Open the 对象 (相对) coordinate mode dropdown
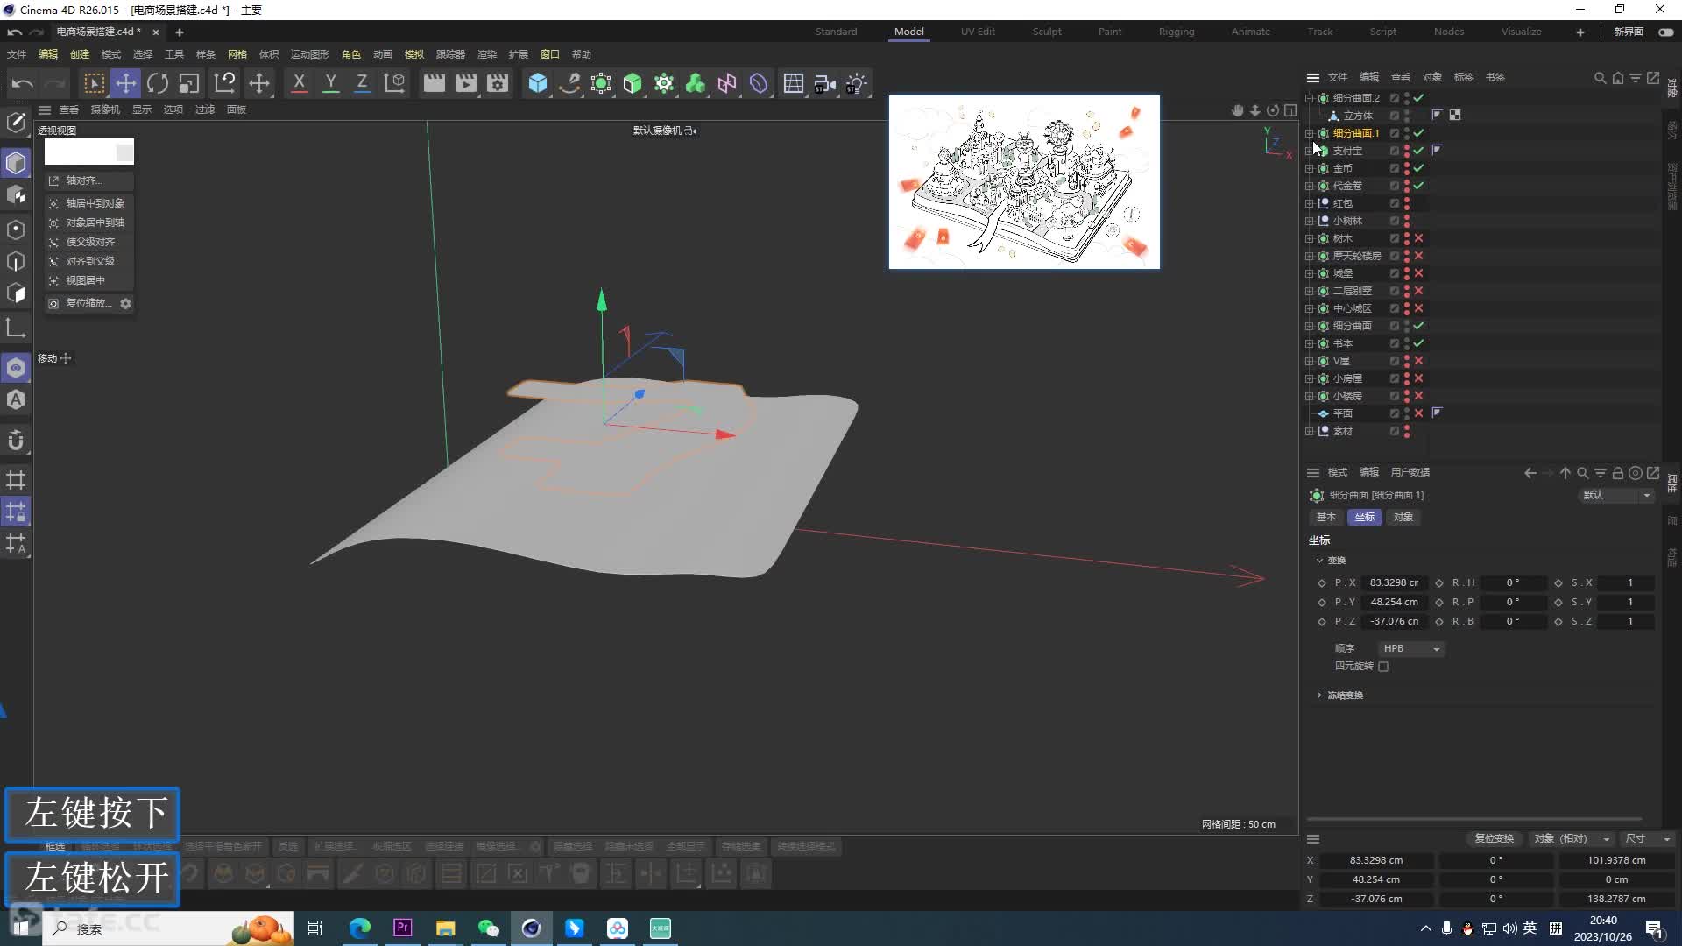 [x=1572, y=839]
